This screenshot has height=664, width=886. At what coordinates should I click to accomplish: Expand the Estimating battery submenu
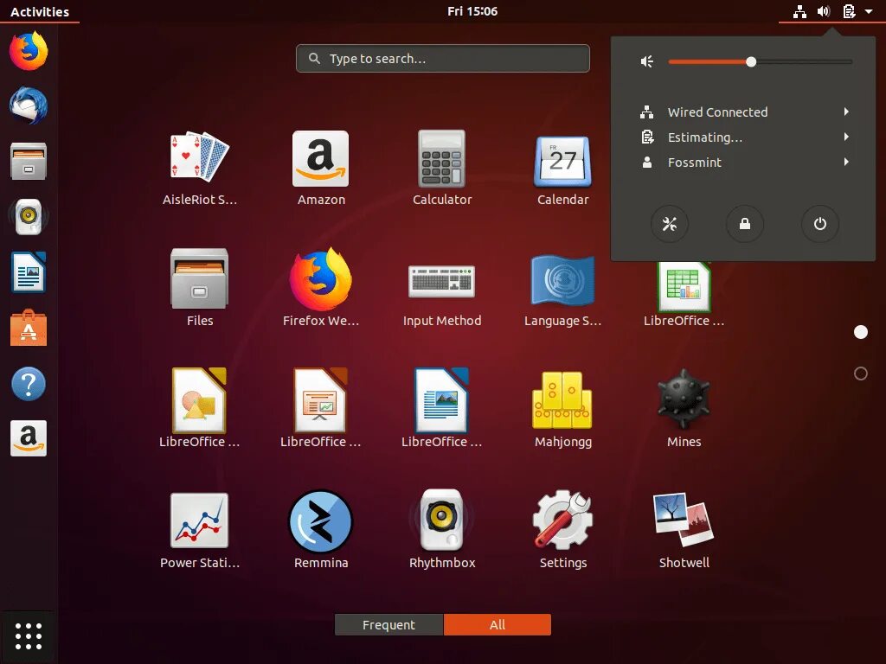click(x=743, y=137)
